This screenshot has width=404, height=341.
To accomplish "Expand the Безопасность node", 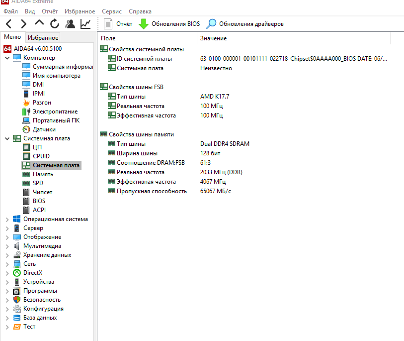I will click(x=7, y=300).
